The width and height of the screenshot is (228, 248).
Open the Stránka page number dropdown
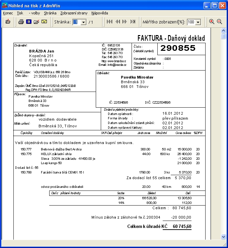(x=83, y=22)
